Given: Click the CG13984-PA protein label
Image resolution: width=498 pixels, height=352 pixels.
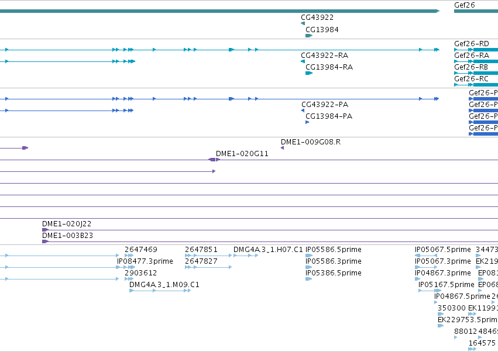Looking at the screenshot, I should (329, 116).
